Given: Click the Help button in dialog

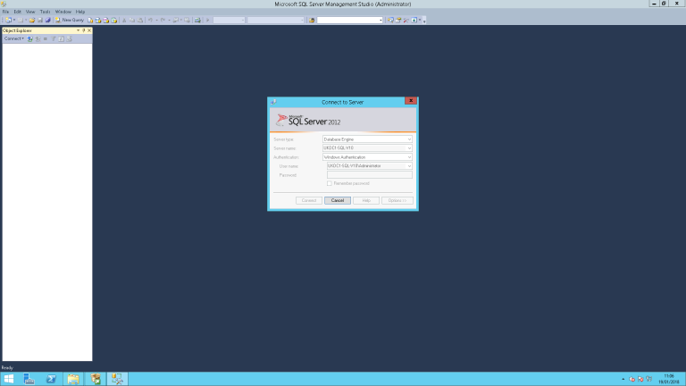Looking at the screenshot, I should [x=366, y=200].
